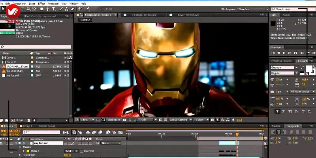The width and height of the screenshot is (316, 158).
Task: Expand the Mask 1 properties
Action: [24, 151]
